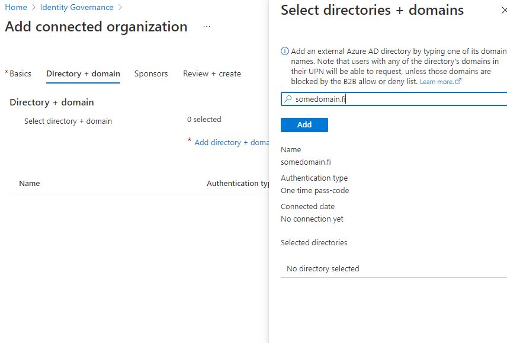Open the Sponsors tab

(151, 74)
